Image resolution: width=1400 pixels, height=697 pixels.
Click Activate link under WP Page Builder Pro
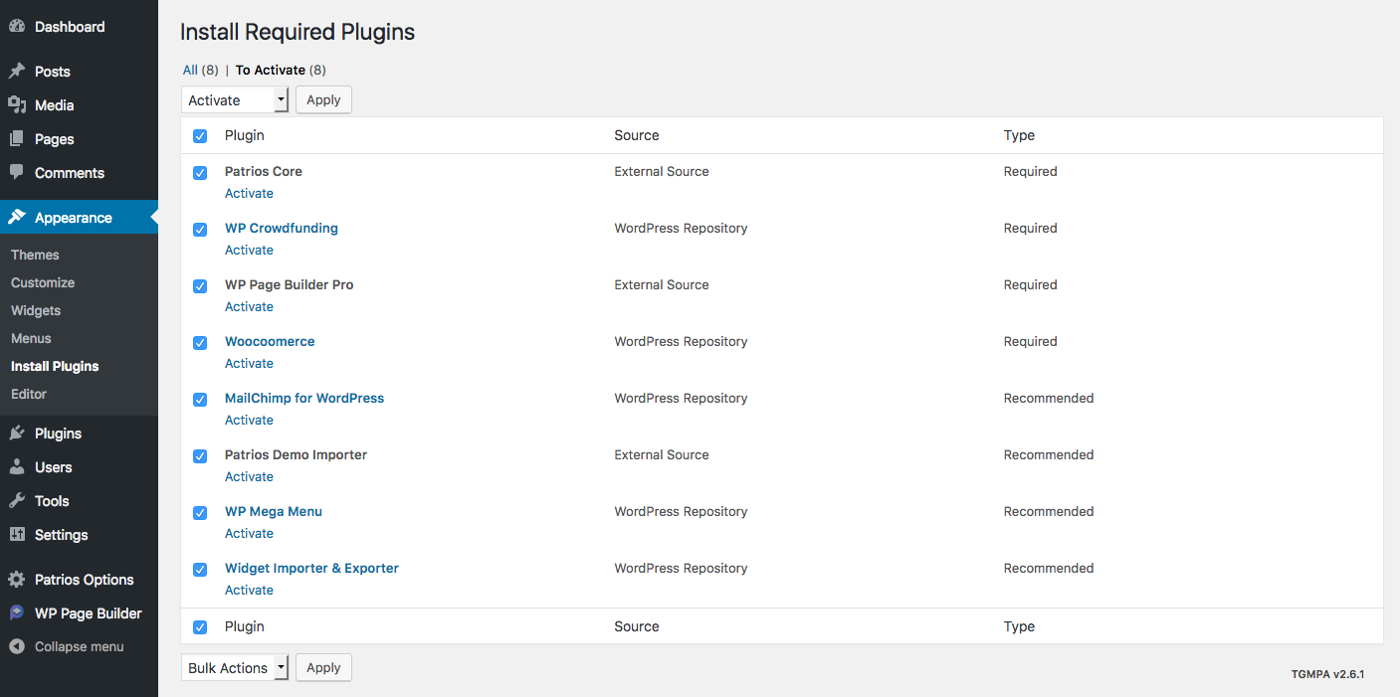point(249,307)
